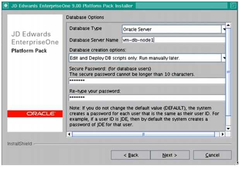The image size is (239, 172).
Task: Click the 10 characters password limit text
Action: (x=132, y=74)
